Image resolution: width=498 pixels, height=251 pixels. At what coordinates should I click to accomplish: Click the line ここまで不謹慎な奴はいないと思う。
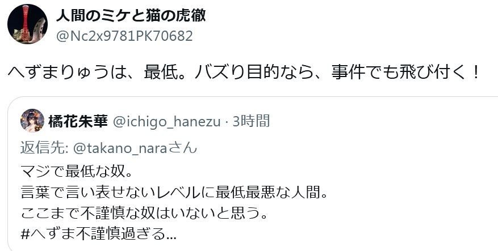tap(144, 214)
